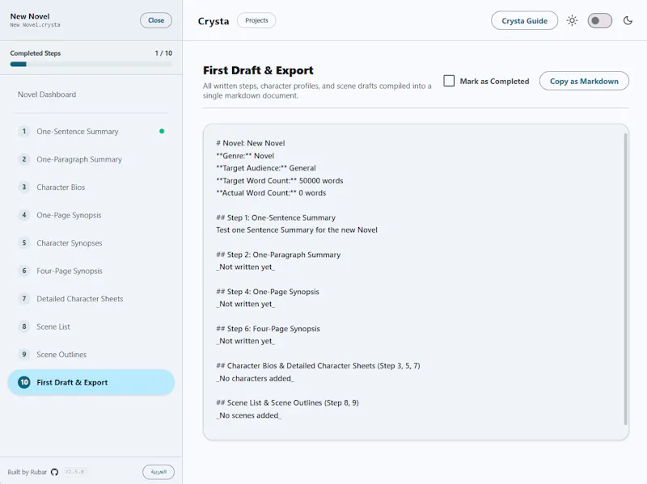Click step number 2 badge

(x=24, y=159)
